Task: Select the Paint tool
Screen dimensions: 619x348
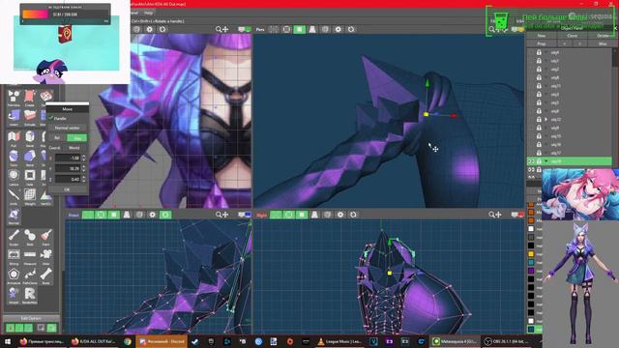Action: point(45,237)
